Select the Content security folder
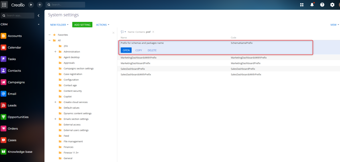The image size is (340, 162). coord(73,91)
